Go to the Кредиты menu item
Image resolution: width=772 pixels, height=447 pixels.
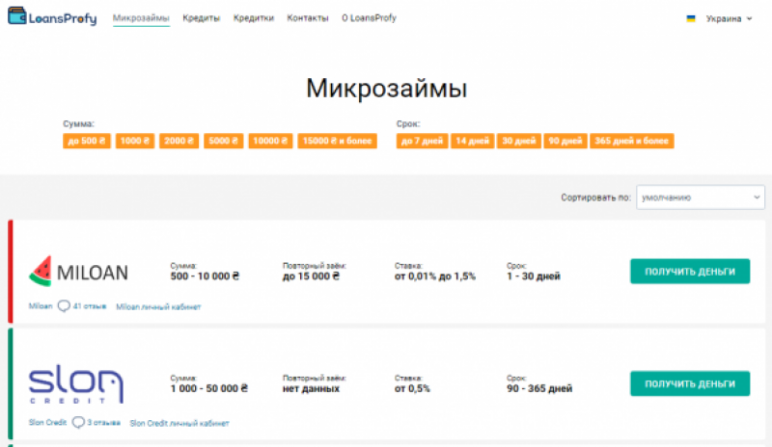coord(201,18)
